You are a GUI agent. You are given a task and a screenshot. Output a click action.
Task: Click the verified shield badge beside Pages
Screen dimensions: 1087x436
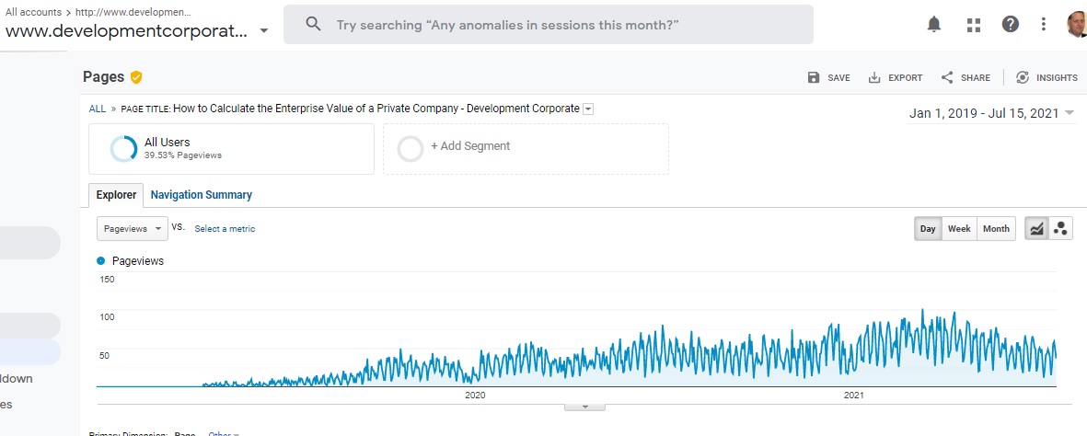136,77
